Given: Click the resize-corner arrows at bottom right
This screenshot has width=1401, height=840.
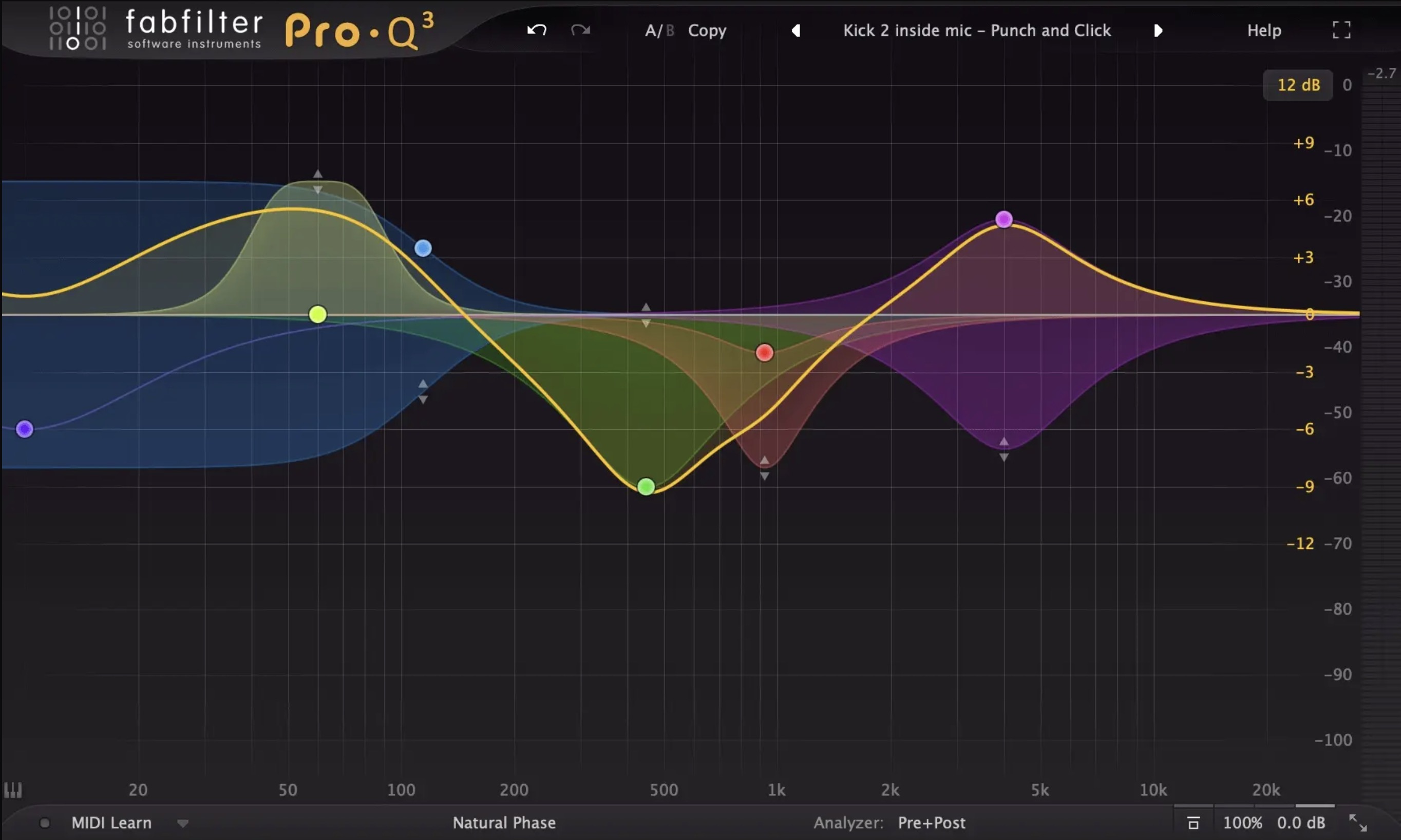Looking at the screenshot, I should (x=1357, y=823).
